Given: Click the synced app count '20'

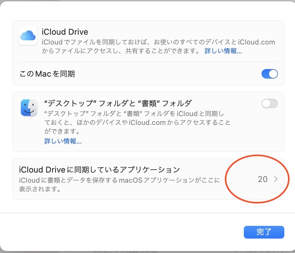Looking at the screenshot, I should (263, 179).
